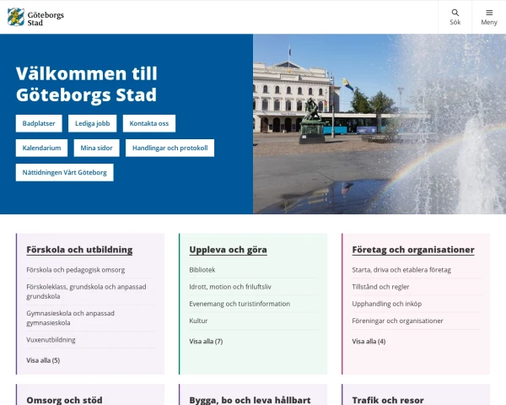This screenshot has height=405, width=506.
Task: Open Förskoleklass, grundskola och anpassad grundskola
Action: click(x=86, y=291)
